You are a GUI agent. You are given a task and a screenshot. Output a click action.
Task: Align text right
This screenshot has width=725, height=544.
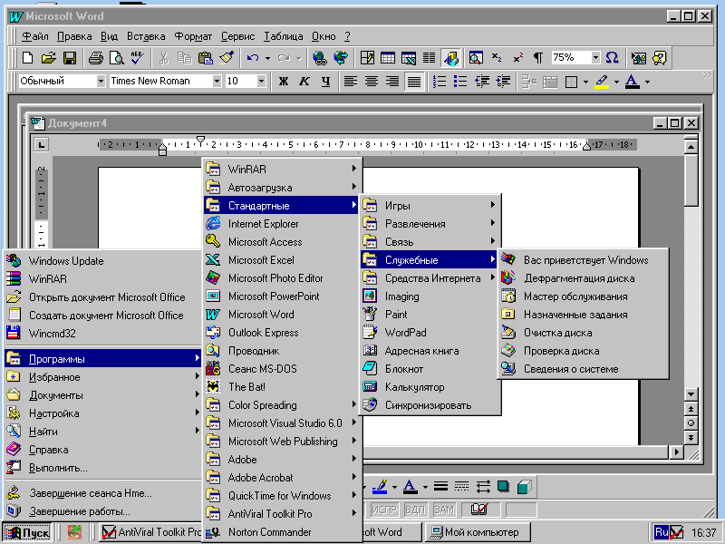click(393, 82)
